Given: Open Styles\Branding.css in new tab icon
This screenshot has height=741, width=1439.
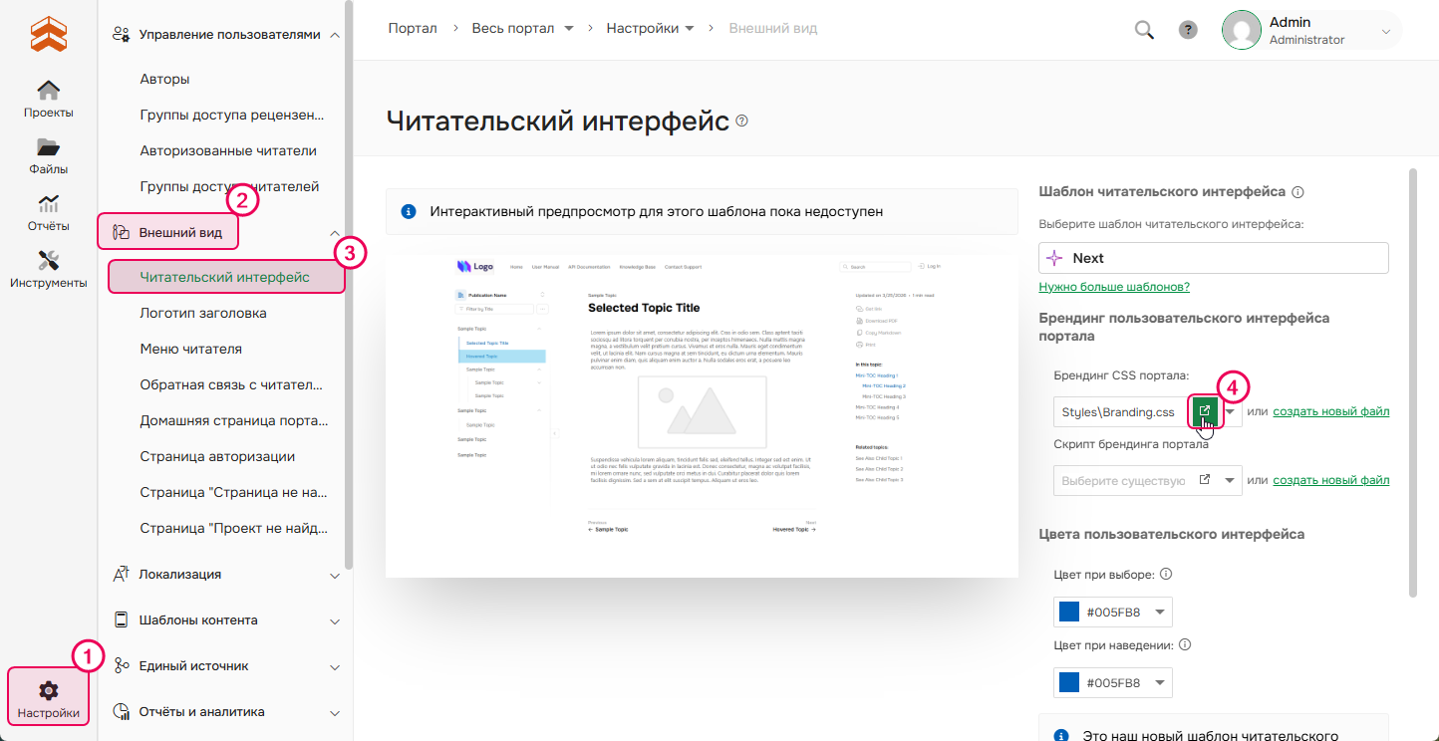Looking at the screenshot, I should 1205,411.
